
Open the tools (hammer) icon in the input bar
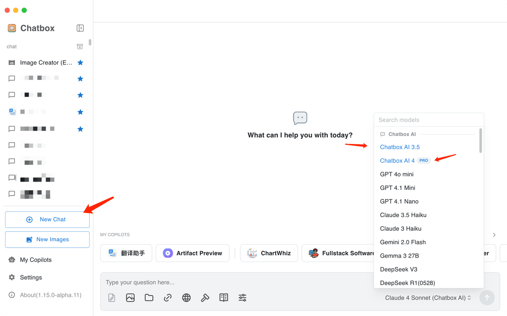pos(205,297)
